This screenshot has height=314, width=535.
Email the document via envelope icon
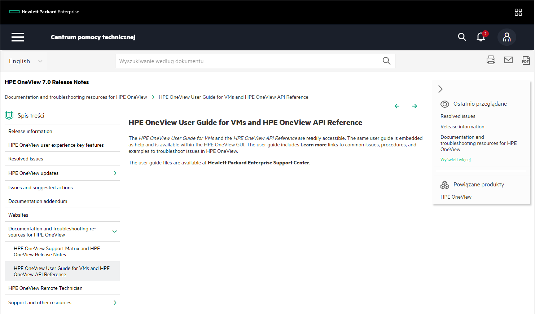[508, 60]
